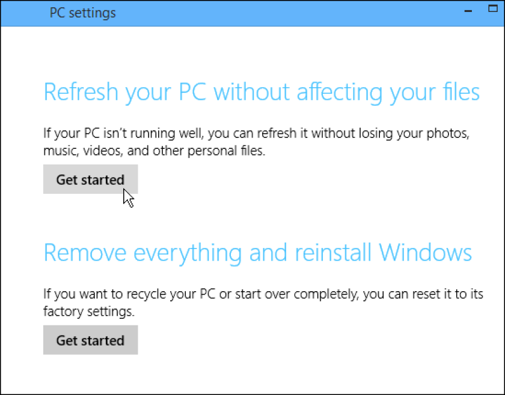Click the white area below the bottom button
Viewport: 505px width, 395px height.
click(x=252, y=372)
